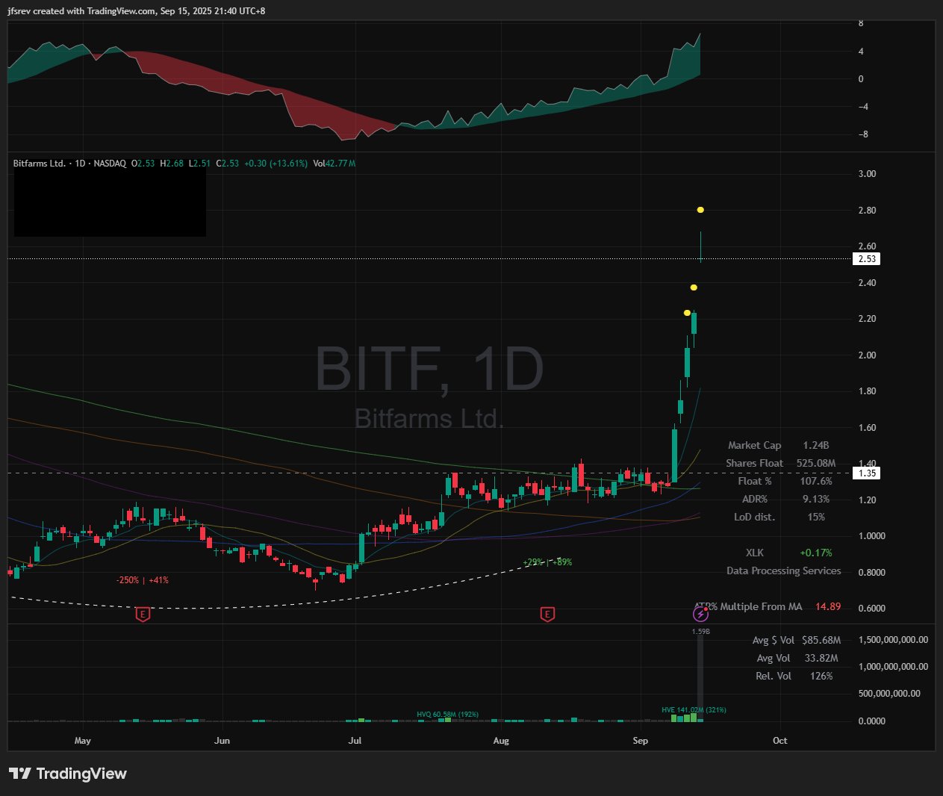Click the XLK sector label
This screenshot has width=943, height=796.
coord(755,553)
